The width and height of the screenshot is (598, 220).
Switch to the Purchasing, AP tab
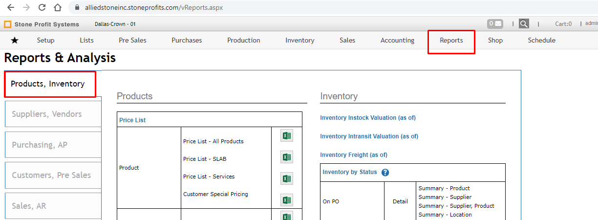pos(53,145)
